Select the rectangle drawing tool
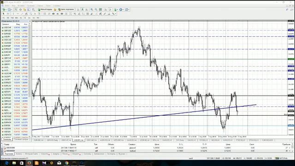This screenshot has height=166, width=295. tap(62, 14)
